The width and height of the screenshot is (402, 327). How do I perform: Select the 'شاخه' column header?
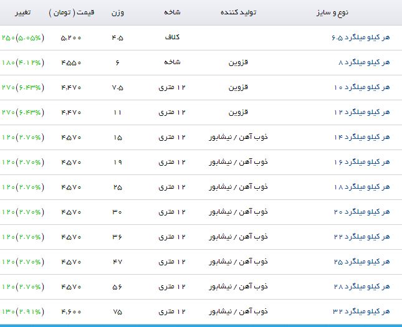click(172, 13)
